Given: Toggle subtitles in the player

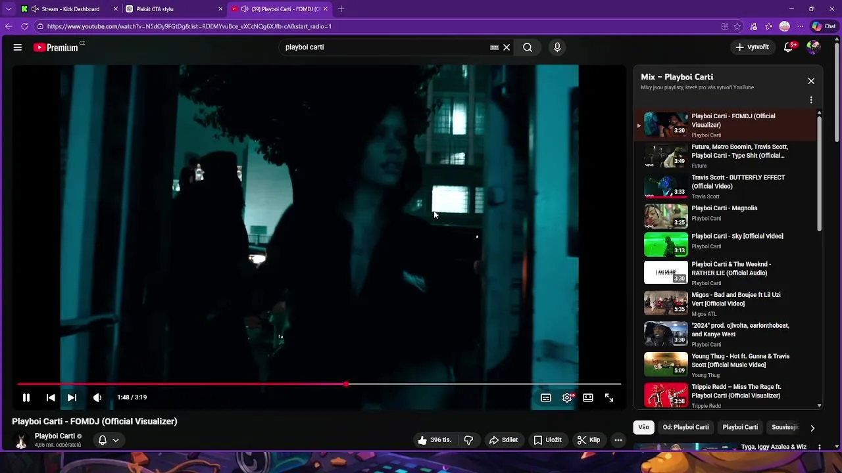Looking at the screenshot, I should tap(546, 397).
